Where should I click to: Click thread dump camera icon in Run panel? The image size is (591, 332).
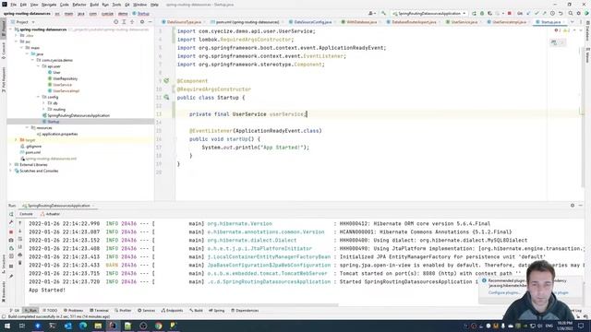[11, 240]
